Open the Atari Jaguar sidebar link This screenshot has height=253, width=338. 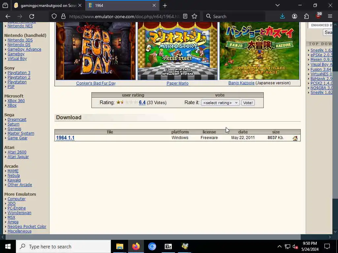click(x=18, y=156)
